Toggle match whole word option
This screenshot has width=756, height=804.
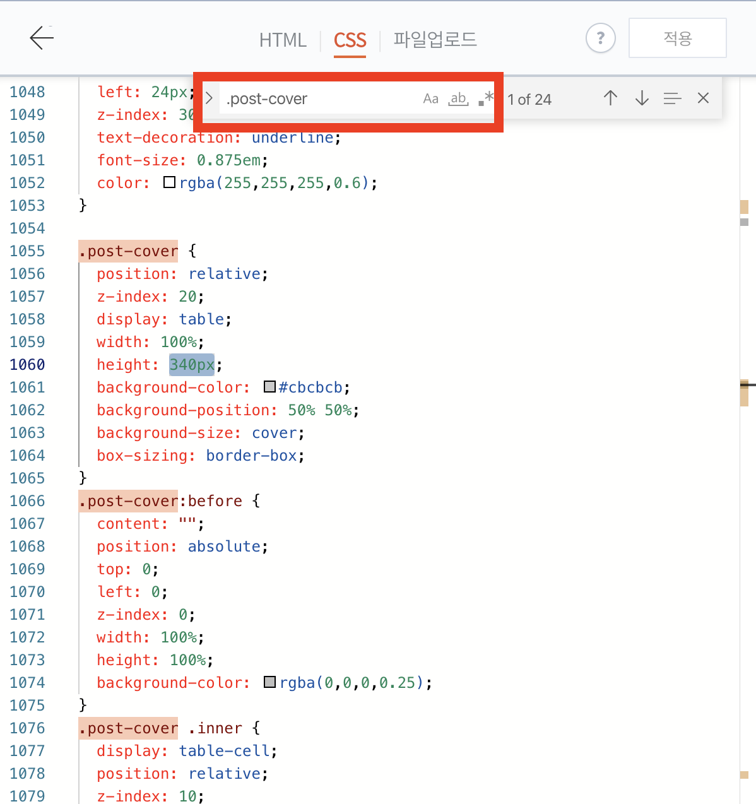pos(458,98)
